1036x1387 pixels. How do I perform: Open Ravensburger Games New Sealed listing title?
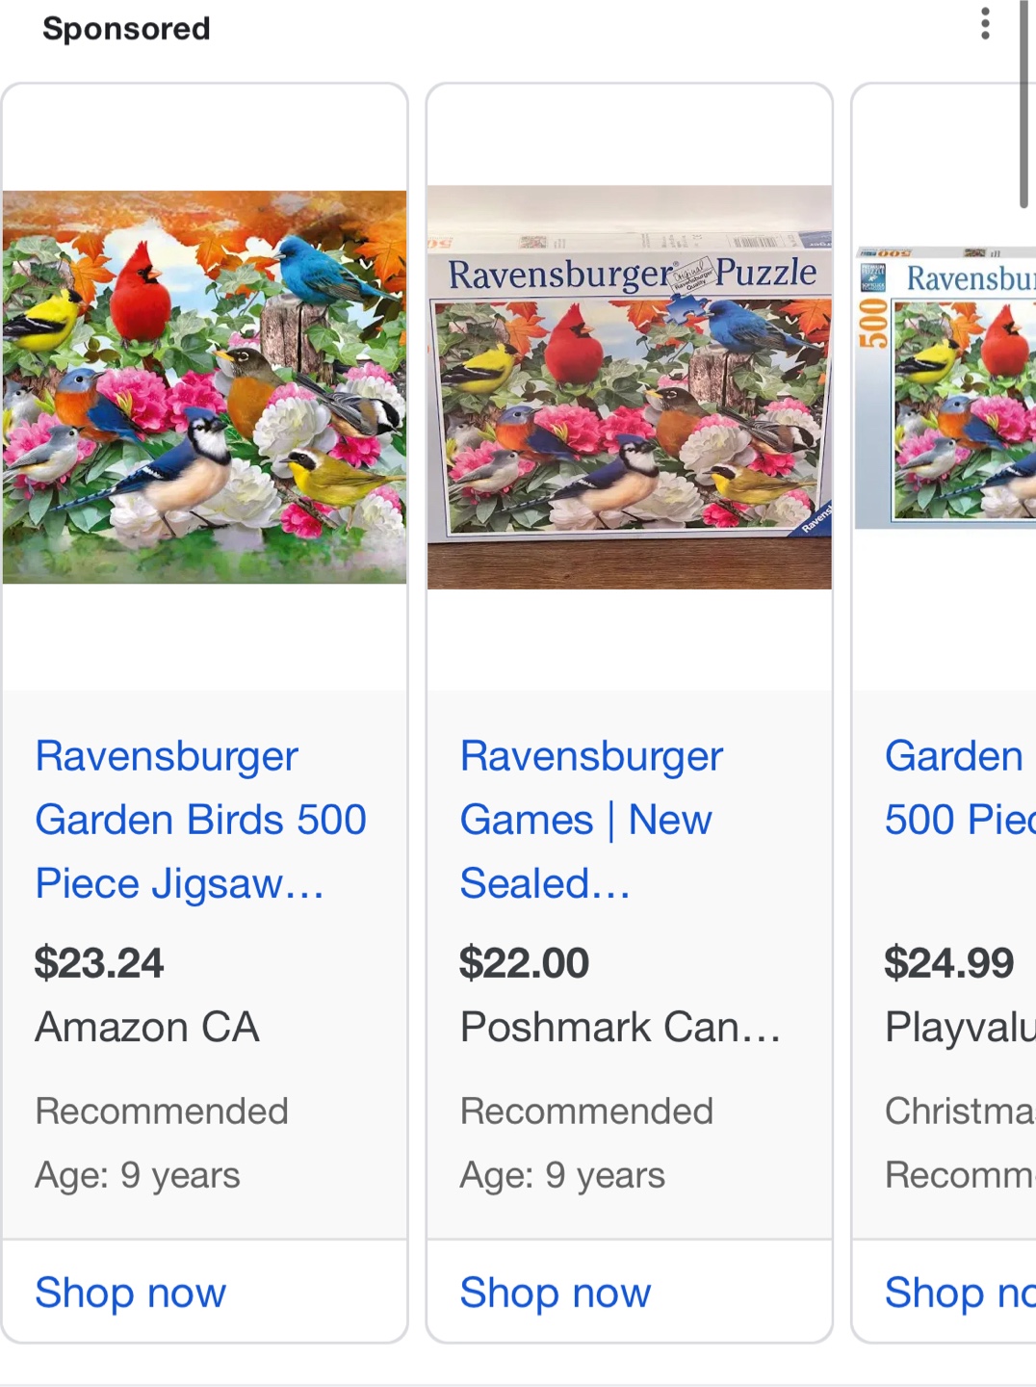(x=591, y=820)
